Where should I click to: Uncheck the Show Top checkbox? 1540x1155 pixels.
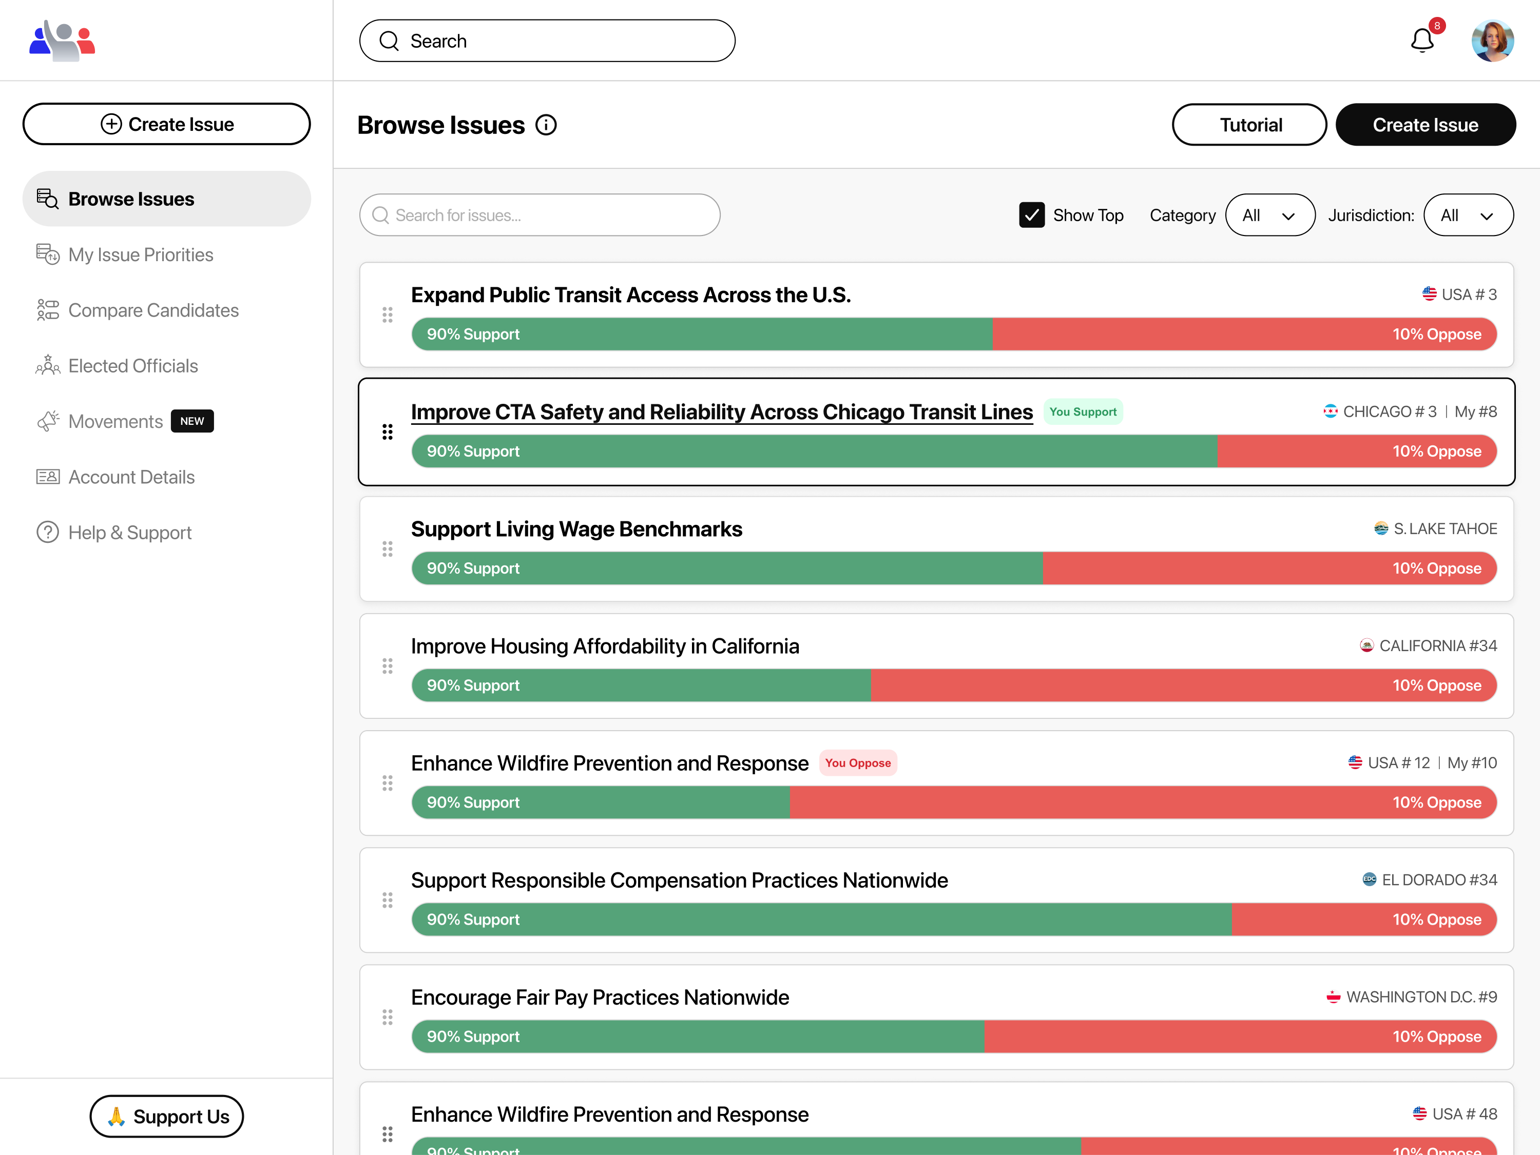point(1031,215)
